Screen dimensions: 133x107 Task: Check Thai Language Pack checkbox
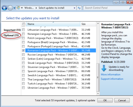(x=23, y=79)
